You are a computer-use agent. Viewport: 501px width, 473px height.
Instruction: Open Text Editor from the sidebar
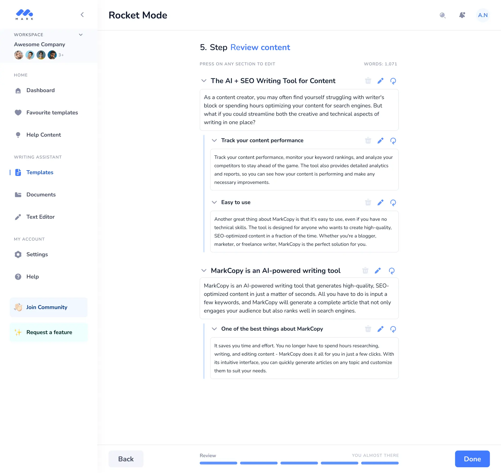[x=40, y=217]
